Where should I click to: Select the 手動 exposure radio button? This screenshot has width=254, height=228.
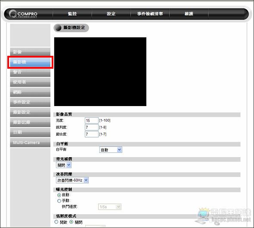point(59,201)
